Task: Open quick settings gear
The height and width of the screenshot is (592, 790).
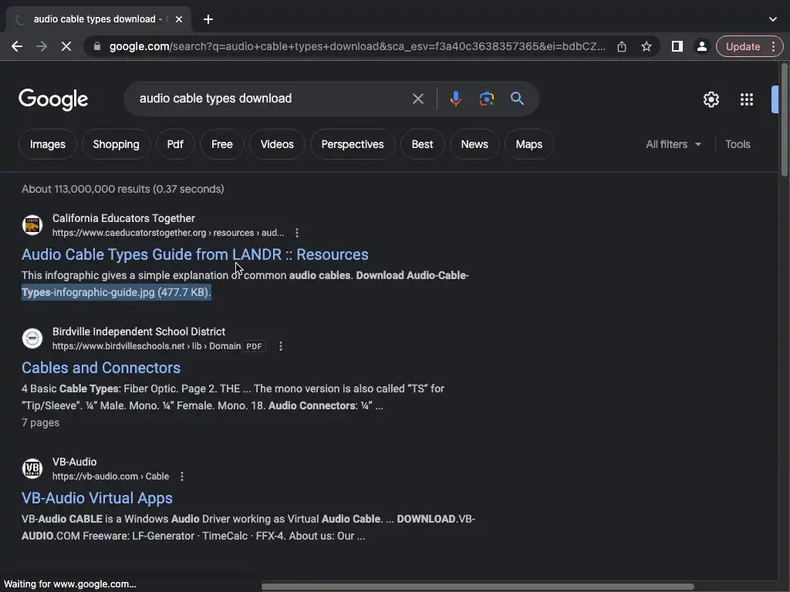Action: (x=711, y=99)
